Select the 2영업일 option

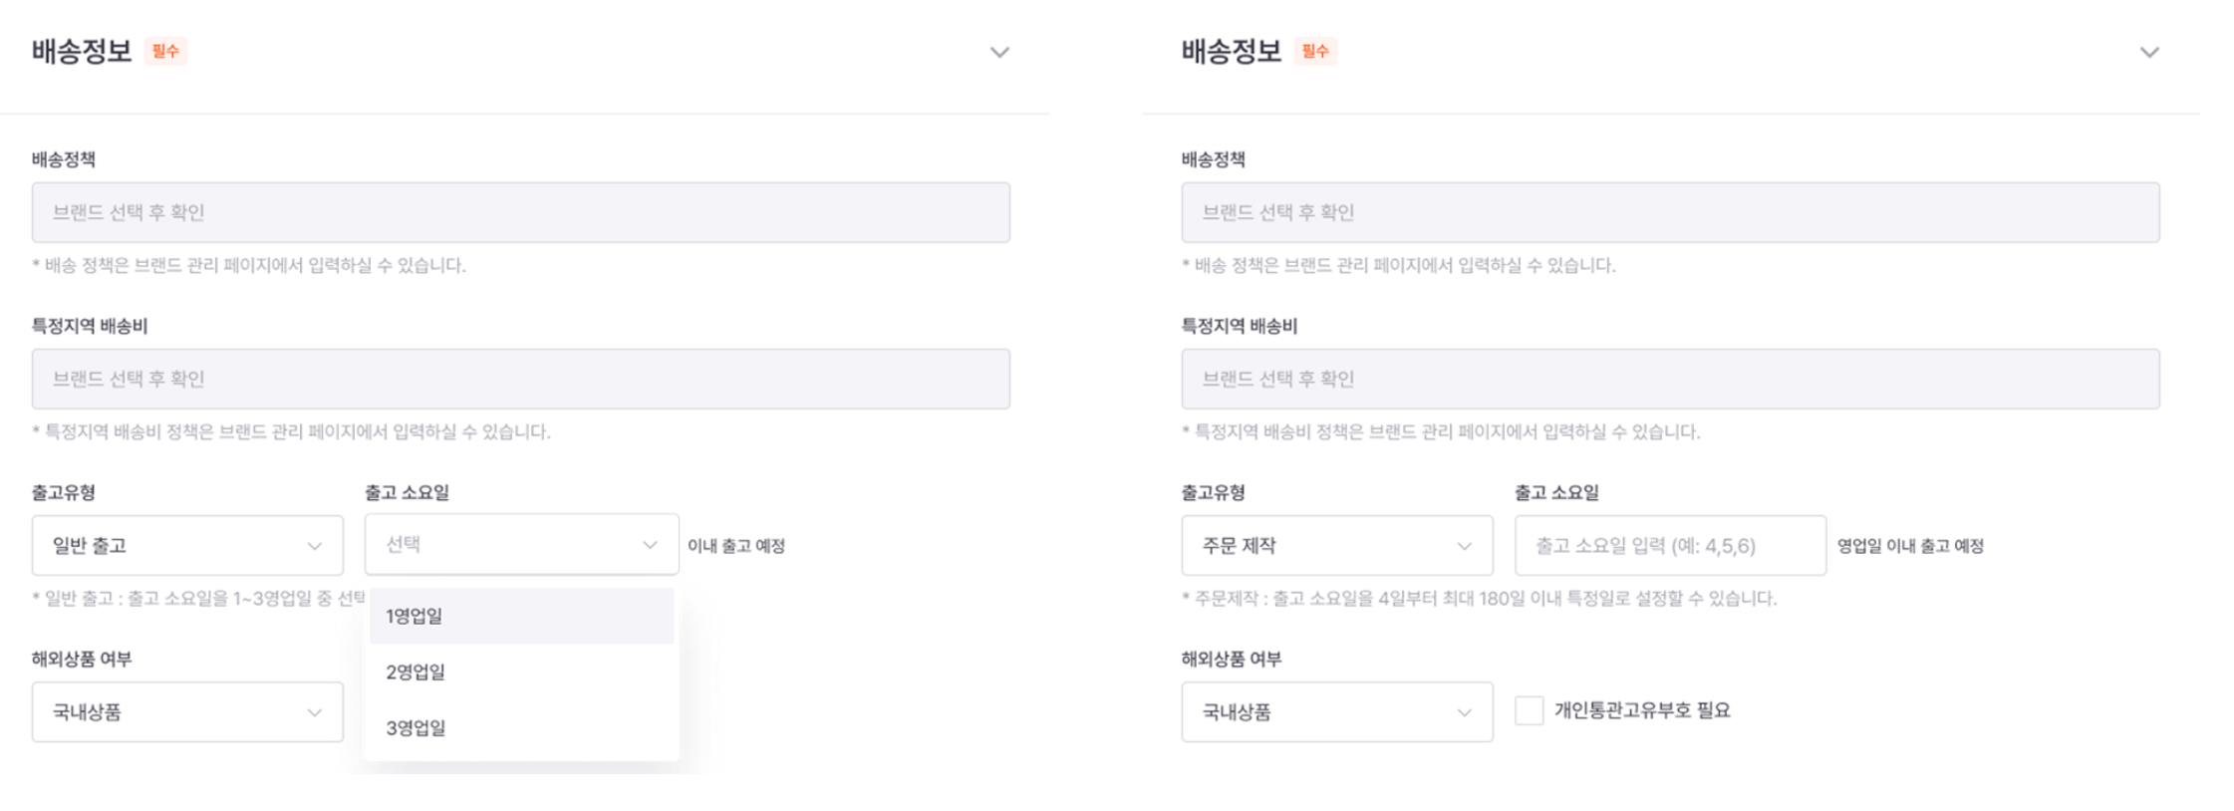coord(521,672)
